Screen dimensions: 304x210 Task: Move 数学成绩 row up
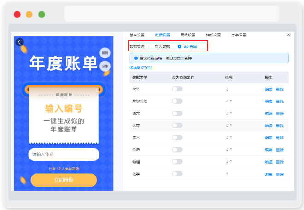click(x=231, y=101)
